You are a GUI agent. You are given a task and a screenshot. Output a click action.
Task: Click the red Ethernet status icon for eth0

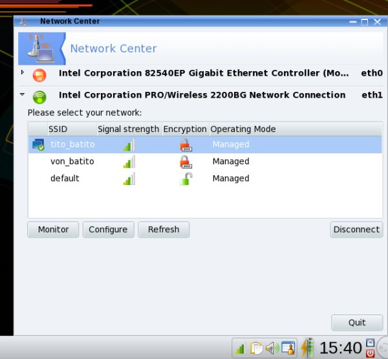click(39, 75)
